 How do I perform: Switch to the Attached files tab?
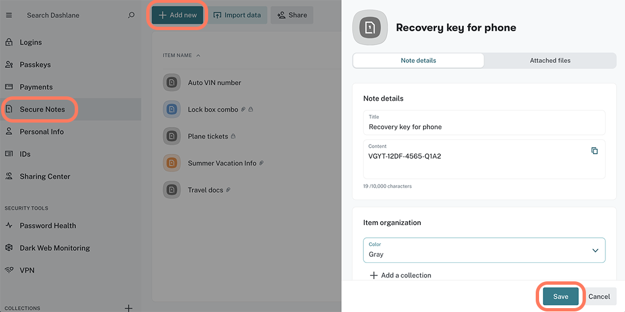tap(550, 60)
